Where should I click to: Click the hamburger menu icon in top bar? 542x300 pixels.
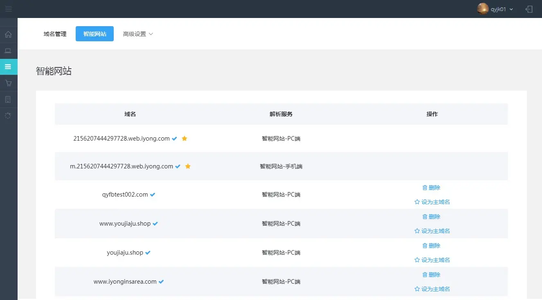9,9
